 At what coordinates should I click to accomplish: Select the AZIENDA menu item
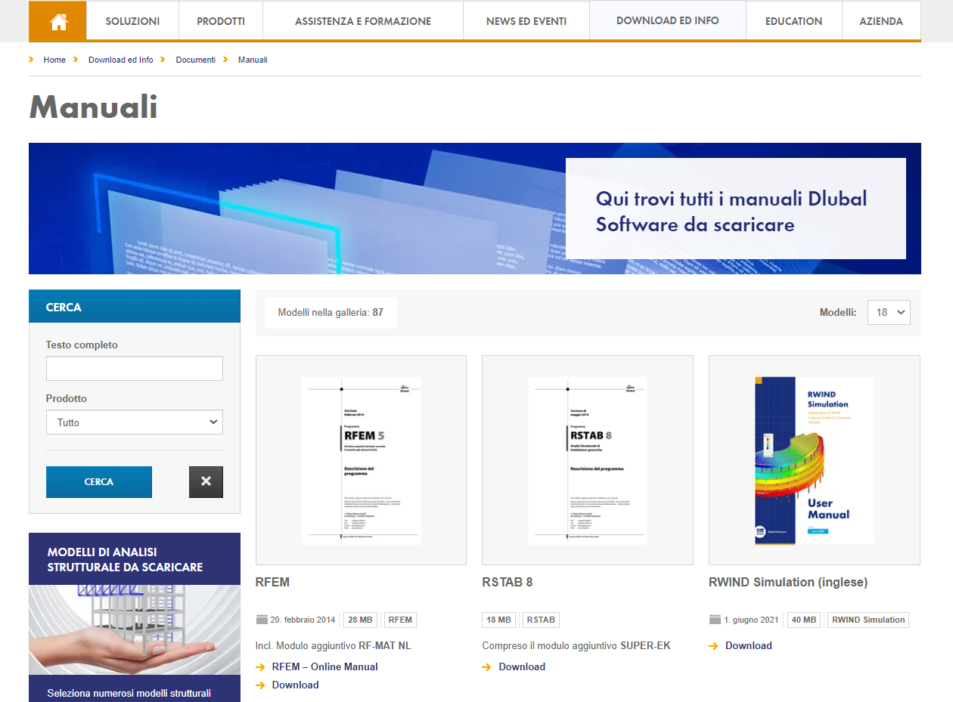pos(880,21)
